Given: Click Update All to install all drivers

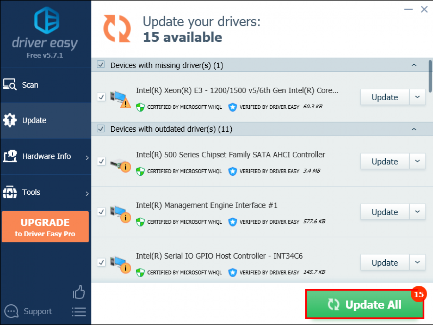Looking at the screenshot, I should [x=365, y=304].
